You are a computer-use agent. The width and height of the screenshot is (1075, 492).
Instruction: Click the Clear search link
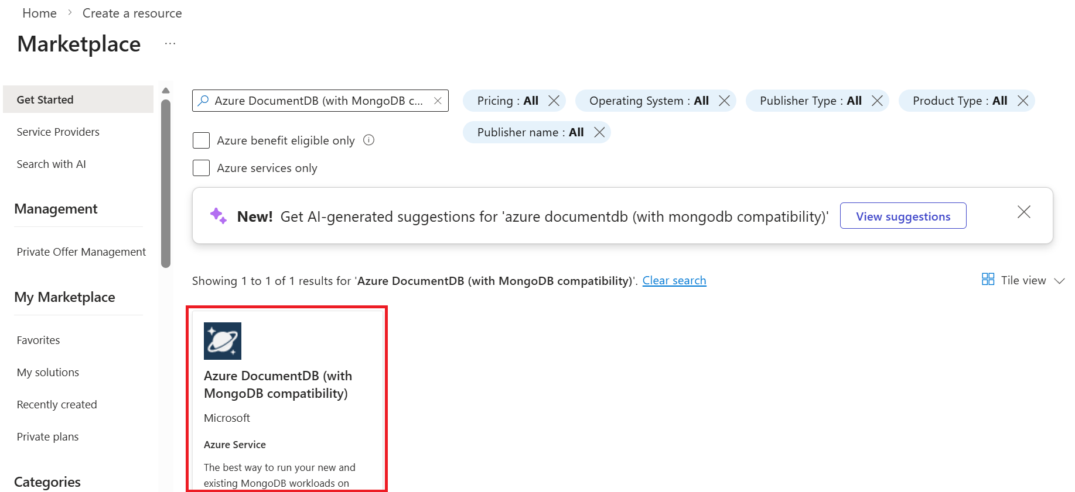(x=674, y=280)
